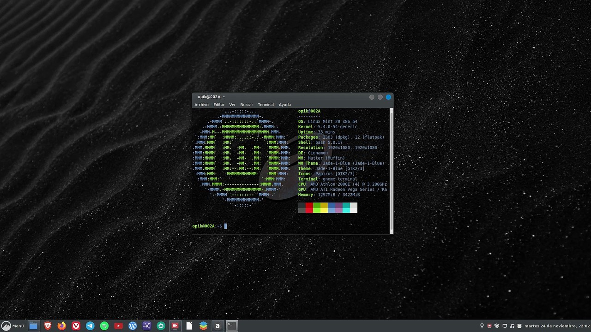
Task: Open the red screen recorder in the taskbar
Action: click(175, 326)
